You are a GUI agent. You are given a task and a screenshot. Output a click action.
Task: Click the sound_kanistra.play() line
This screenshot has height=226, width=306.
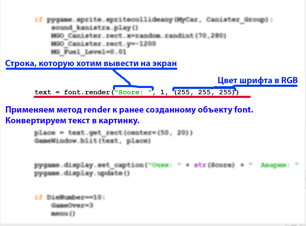95,28
